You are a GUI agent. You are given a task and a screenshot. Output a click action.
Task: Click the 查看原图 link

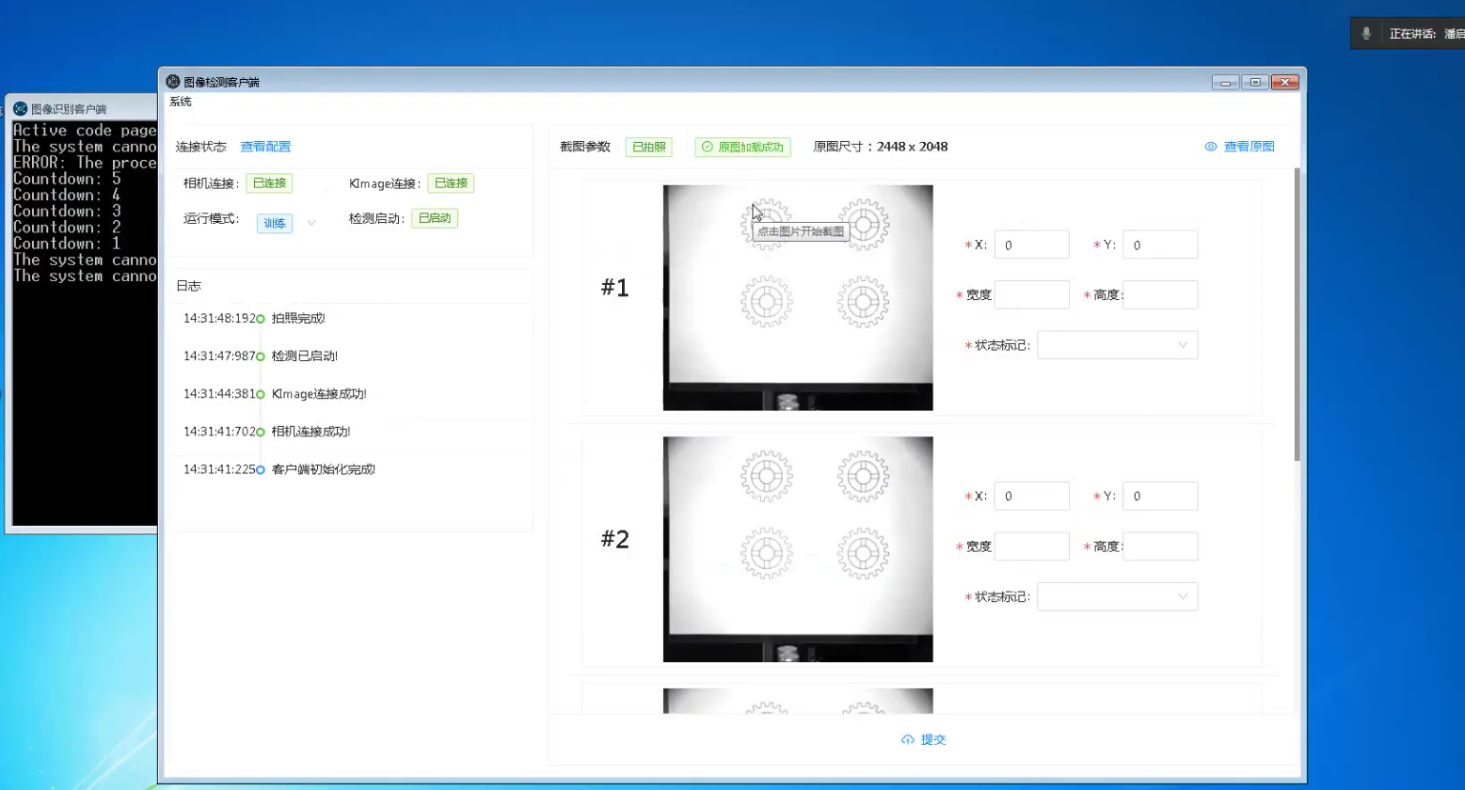pos(1249,147)
